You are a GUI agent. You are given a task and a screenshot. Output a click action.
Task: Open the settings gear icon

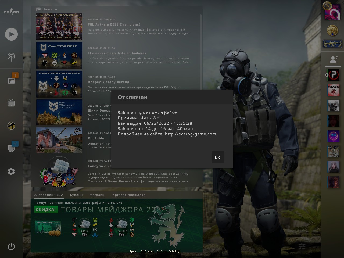(11, 171)
